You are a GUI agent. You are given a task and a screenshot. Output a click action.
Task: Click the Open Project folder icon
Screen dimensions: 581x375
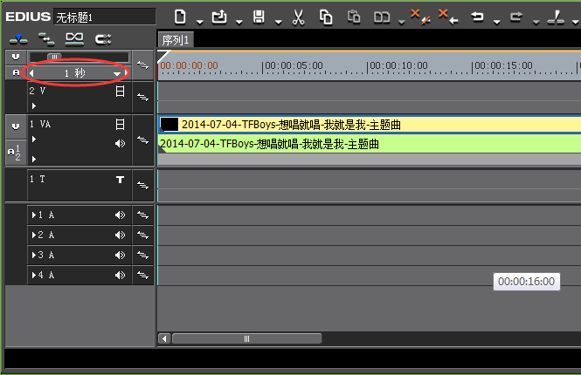(219, 16)
